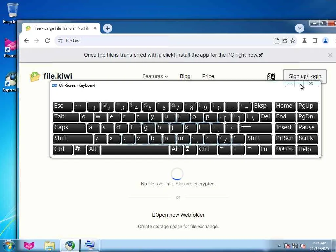Click the Insert key

point(285,128)
